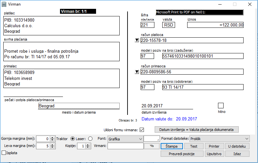Click the Kopije number field
Screen dimensions: 258x163
pos(81,146)
